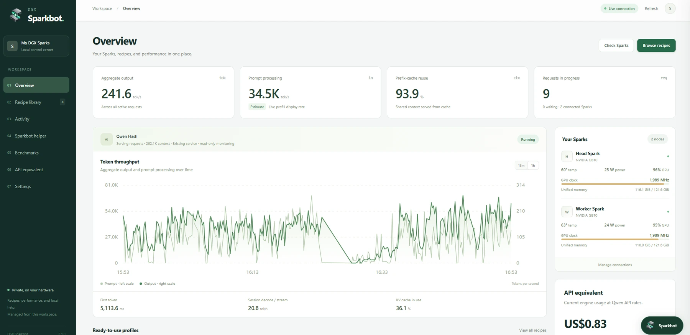Click the AI badge beside Qwen Flash
Viewport: 690px width, 335px height.
click(107, 140)
